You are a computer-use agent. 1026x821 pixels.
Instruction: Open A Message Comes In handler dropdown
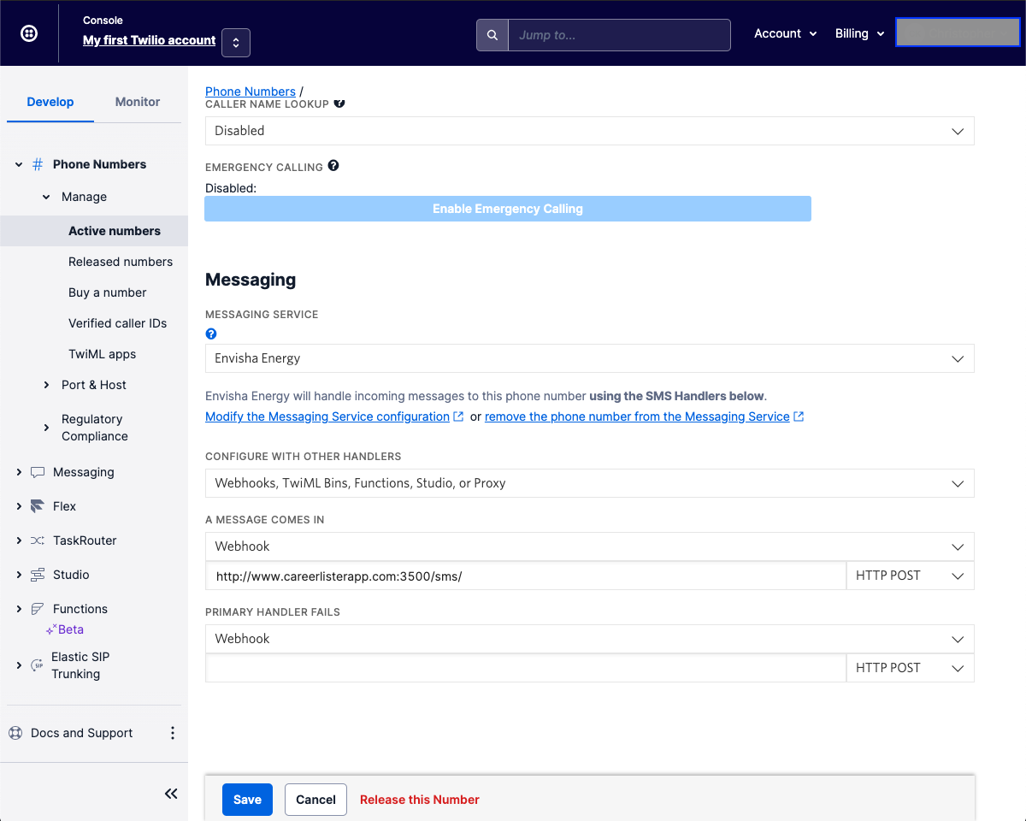[x=590, y=546]
